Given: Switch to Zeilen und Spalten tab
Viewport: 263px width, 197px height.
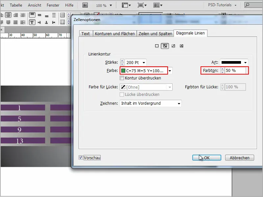Looking at the screenshot, I should click(155, 34).
